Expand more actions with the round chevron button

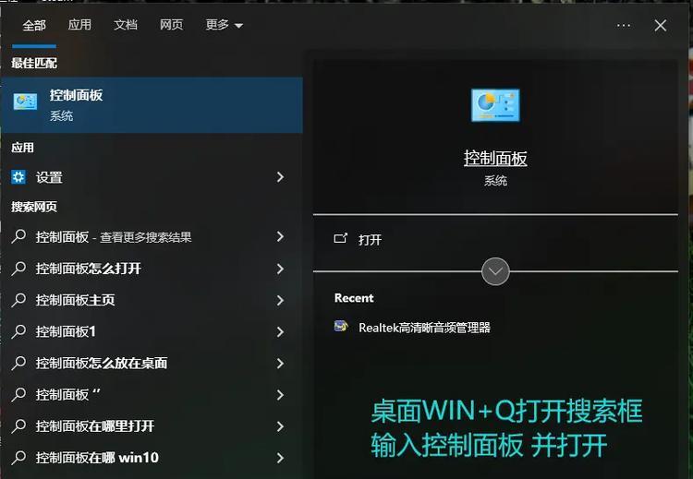click(x=495, y=271)
